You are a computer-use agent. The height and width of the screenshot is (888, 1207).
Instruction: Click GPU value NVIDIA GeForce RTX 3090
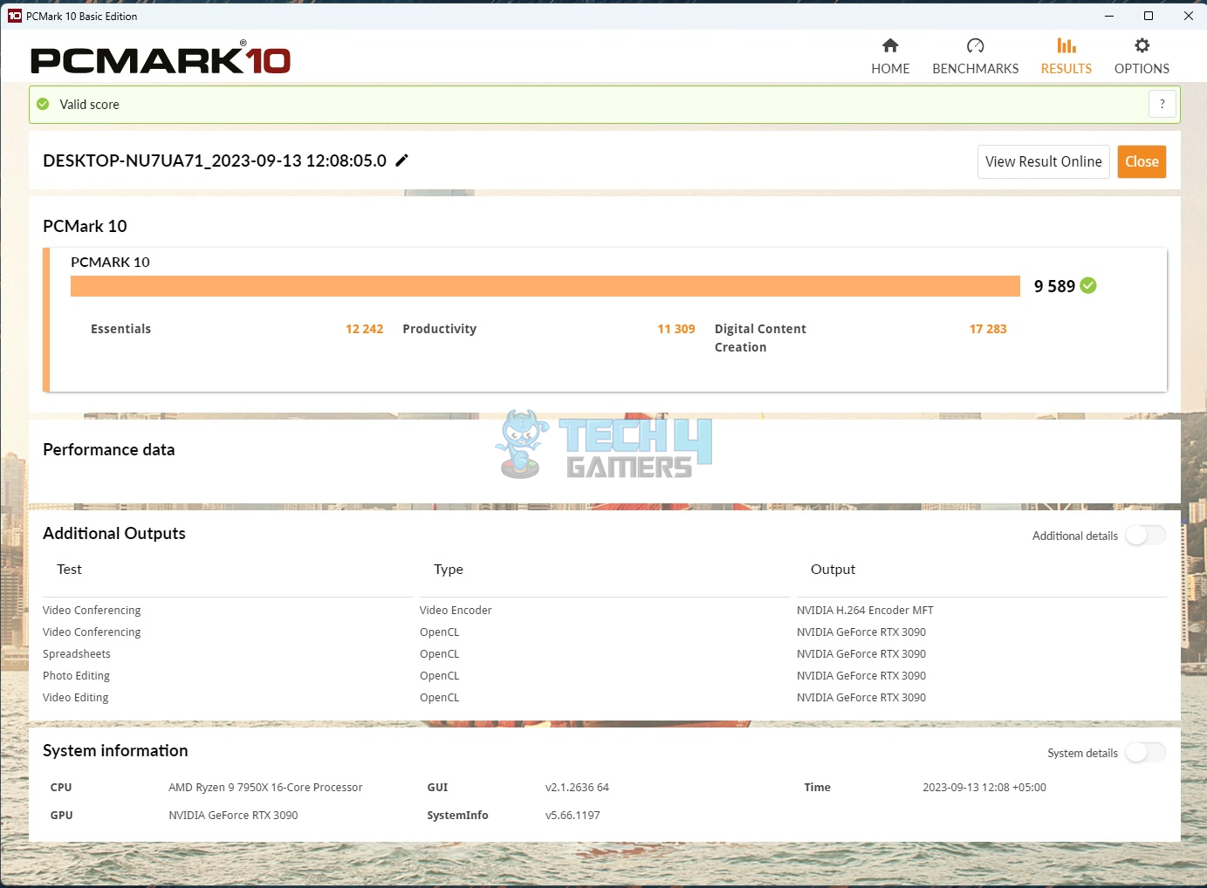(233, 815)
